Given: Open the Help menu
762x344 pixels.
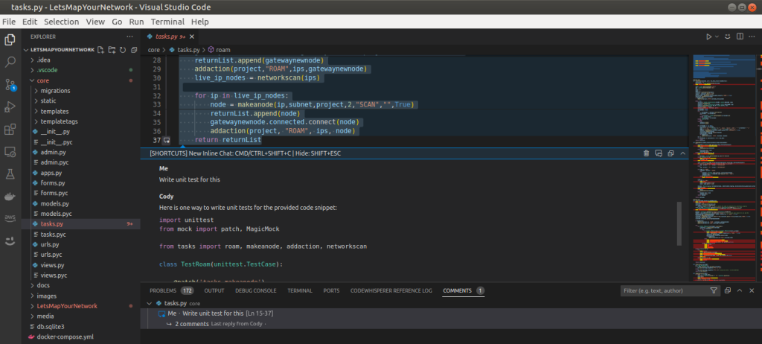Looking at the screenshot, I should point(199,22).
